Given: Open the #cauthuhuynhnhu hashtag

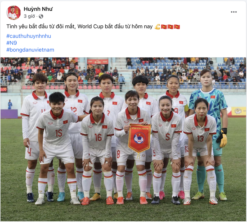Looking at the screenshot, I should coord(29,36).
